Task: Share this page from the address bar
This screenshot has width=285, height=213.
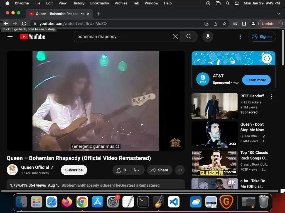Action: [215, 24]
